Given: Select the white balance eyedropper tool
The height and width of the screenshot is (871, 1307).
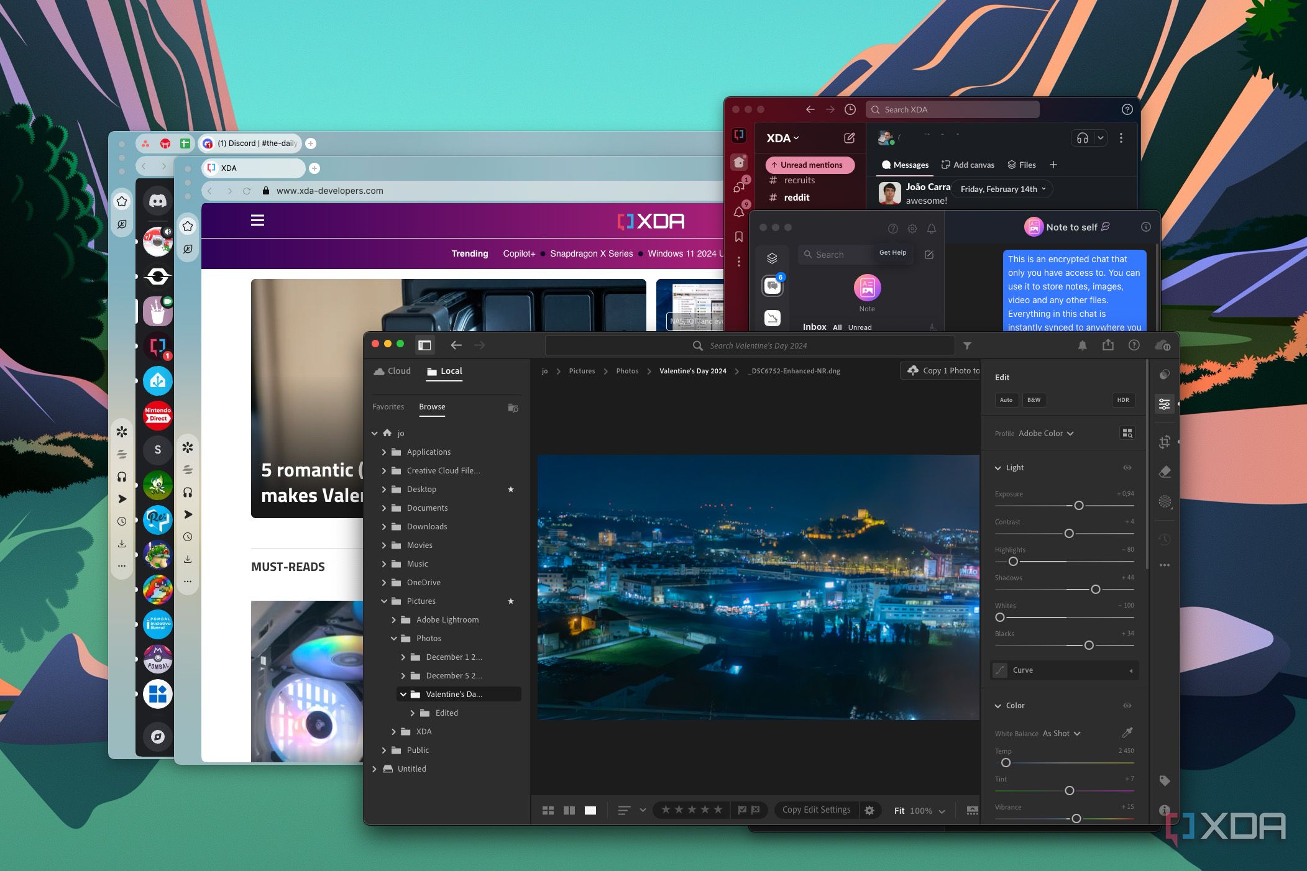Looking at the screenshot, I should (x=1127, y=732).
